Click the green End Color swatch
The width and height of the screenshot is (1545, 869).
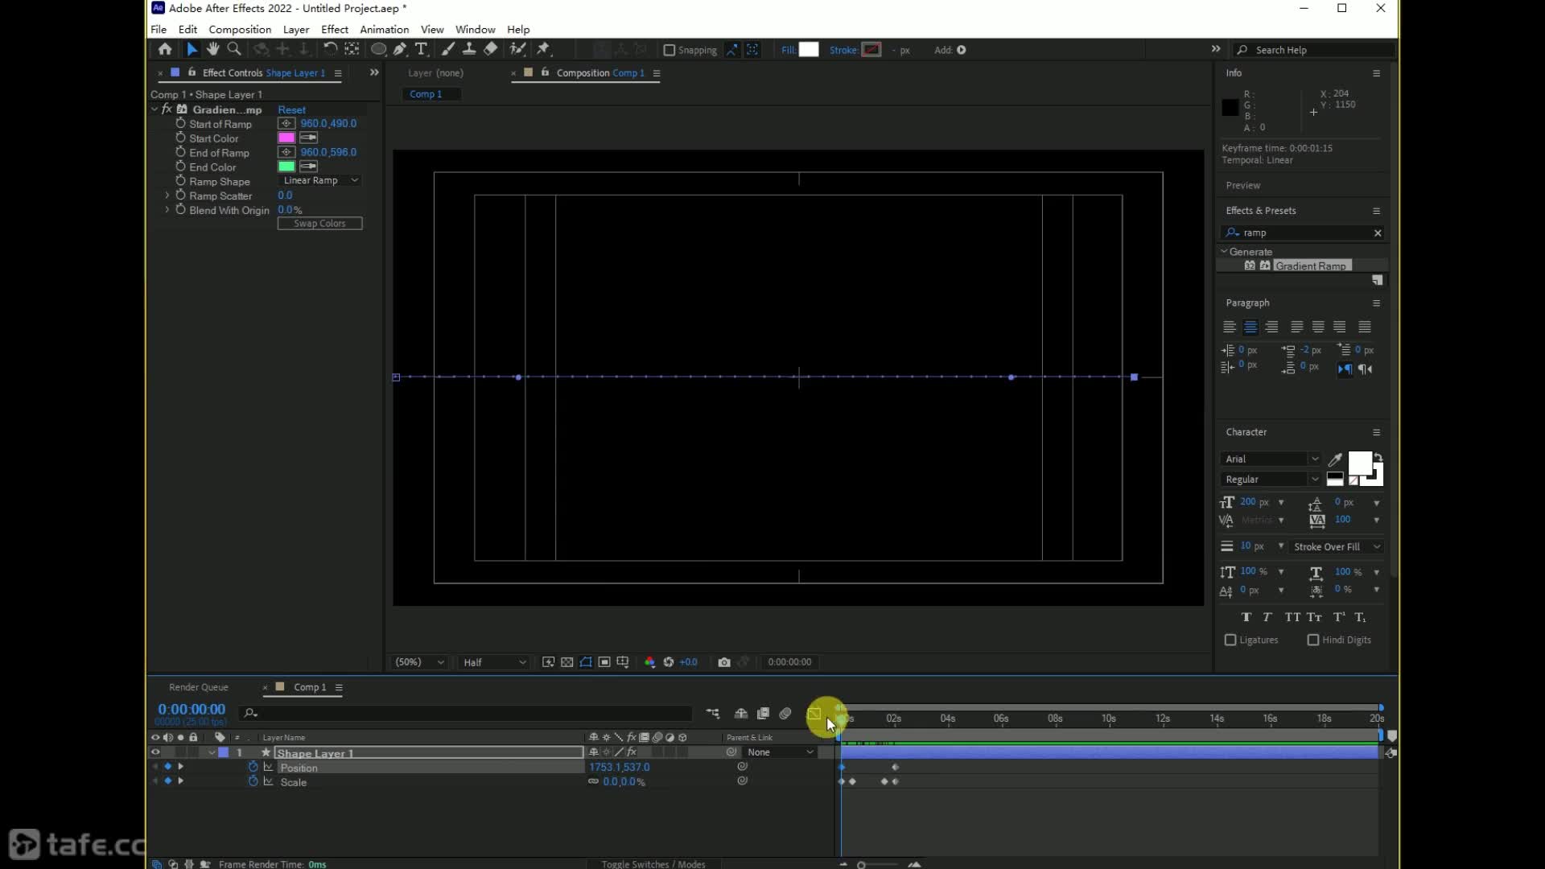[286, 167]
